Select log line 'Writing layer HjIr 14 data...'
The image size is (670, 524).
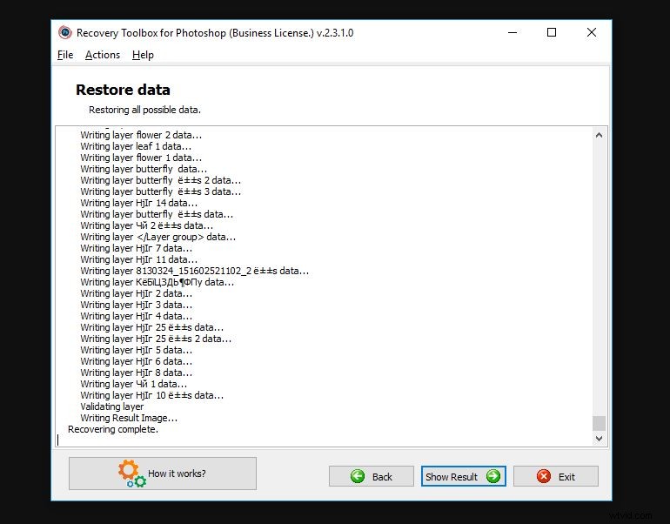click(139, 203)
